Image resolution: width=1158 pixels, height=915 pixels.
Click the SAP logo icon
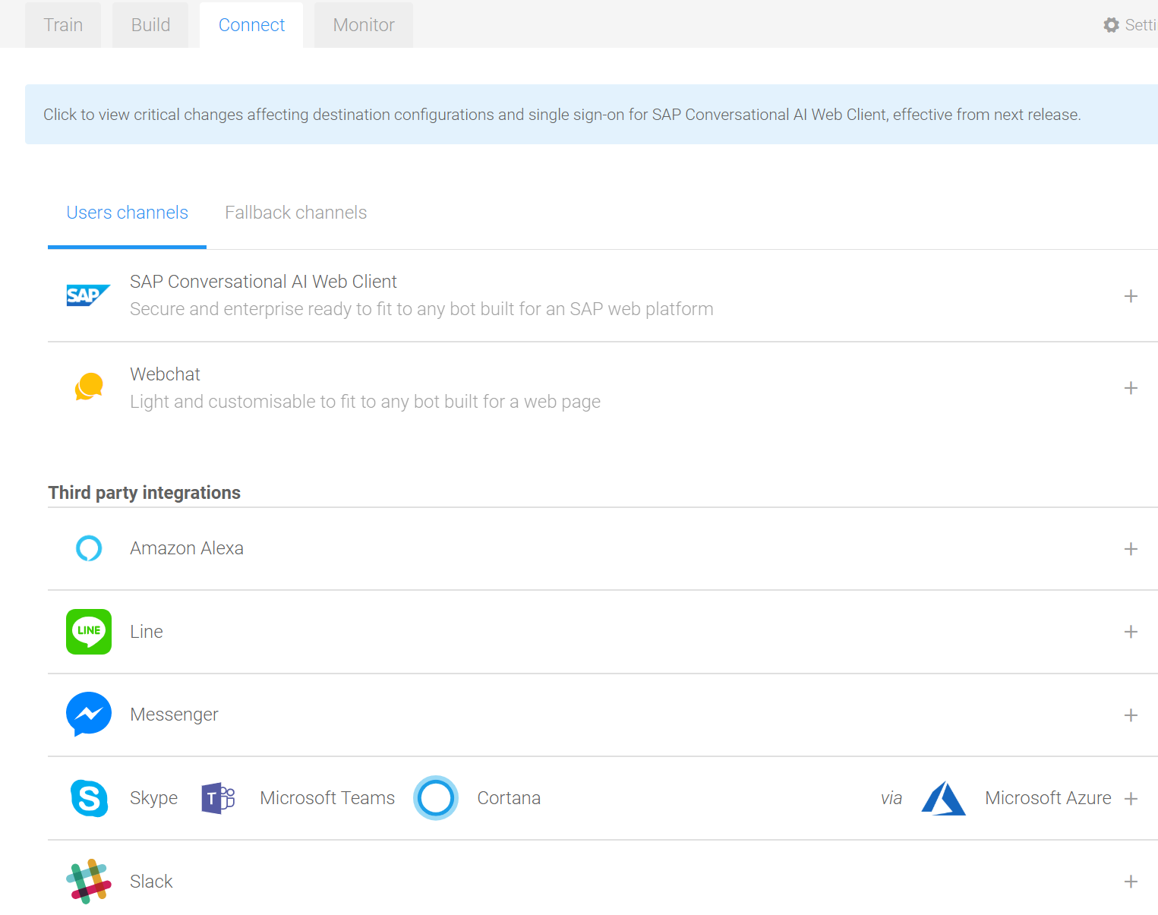click(x=88, y=295)
